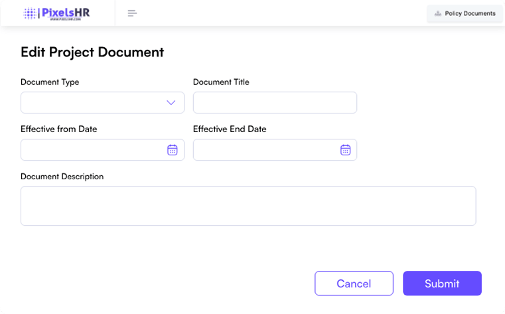This screenshot has height=314, width=505.
Task: Click inside the Effective End Date field
Action: (x=265, y=150)
